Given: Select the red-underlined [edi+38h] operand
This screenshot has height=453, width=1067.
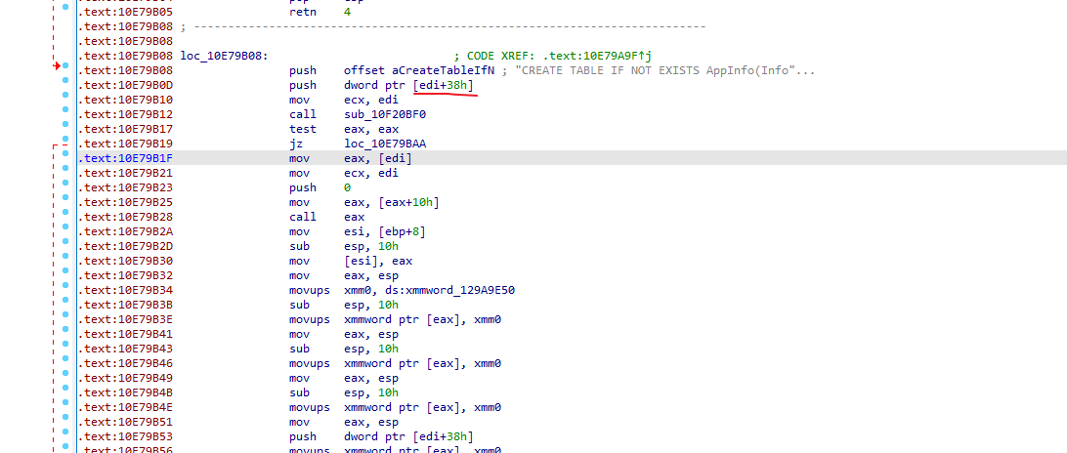Looking at the screenshot, I should point(445,85).
